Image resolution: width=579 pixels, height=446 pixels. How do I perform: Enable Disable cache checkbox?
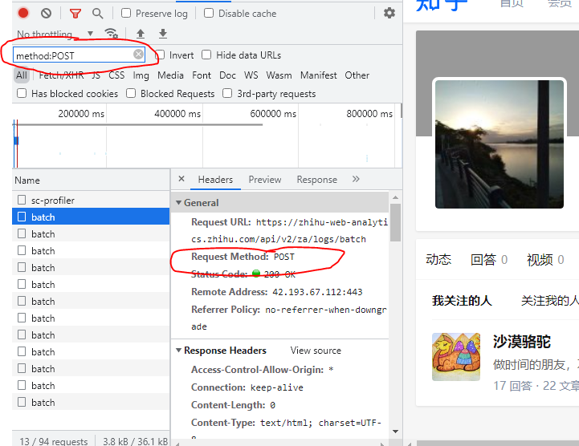209,14
